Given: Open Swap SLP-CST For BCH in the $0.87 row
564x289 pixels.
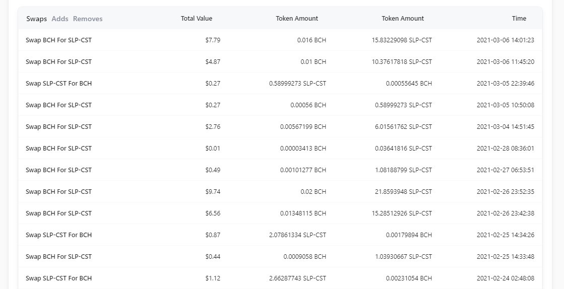Looking at the screenshot, I should click(x=58, y=235).
